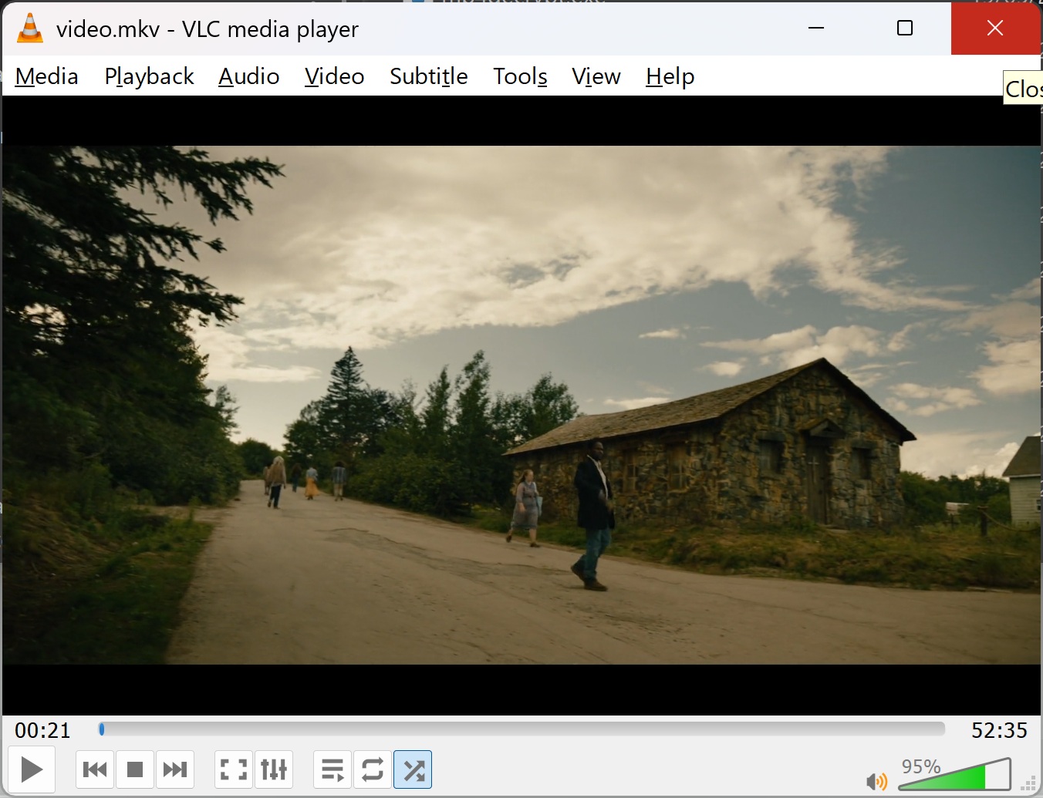The width and height of the screenshot is (1043, 798).
Task: Disable random shuffle playback
Action: pos(413,769)
